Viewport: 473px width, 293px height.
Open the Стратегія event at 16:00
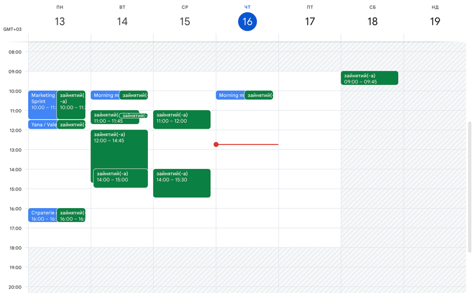(42, 215)
